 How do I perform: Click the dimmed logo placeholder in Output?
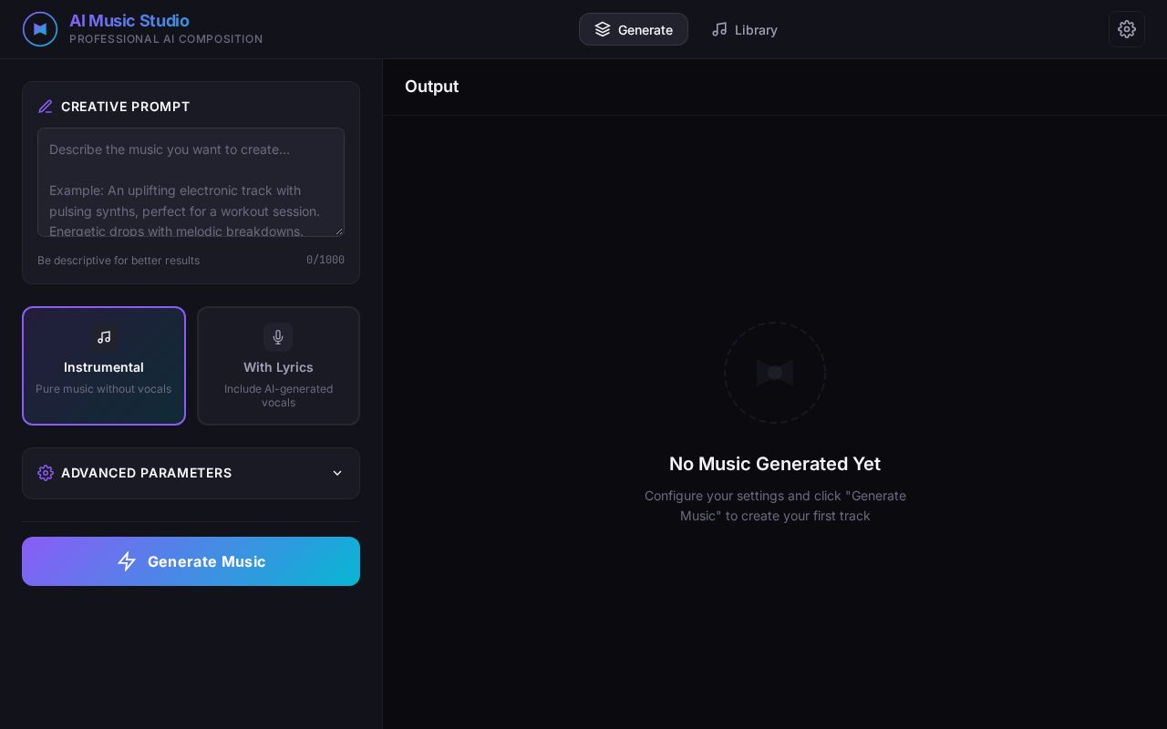pos(775,373)
